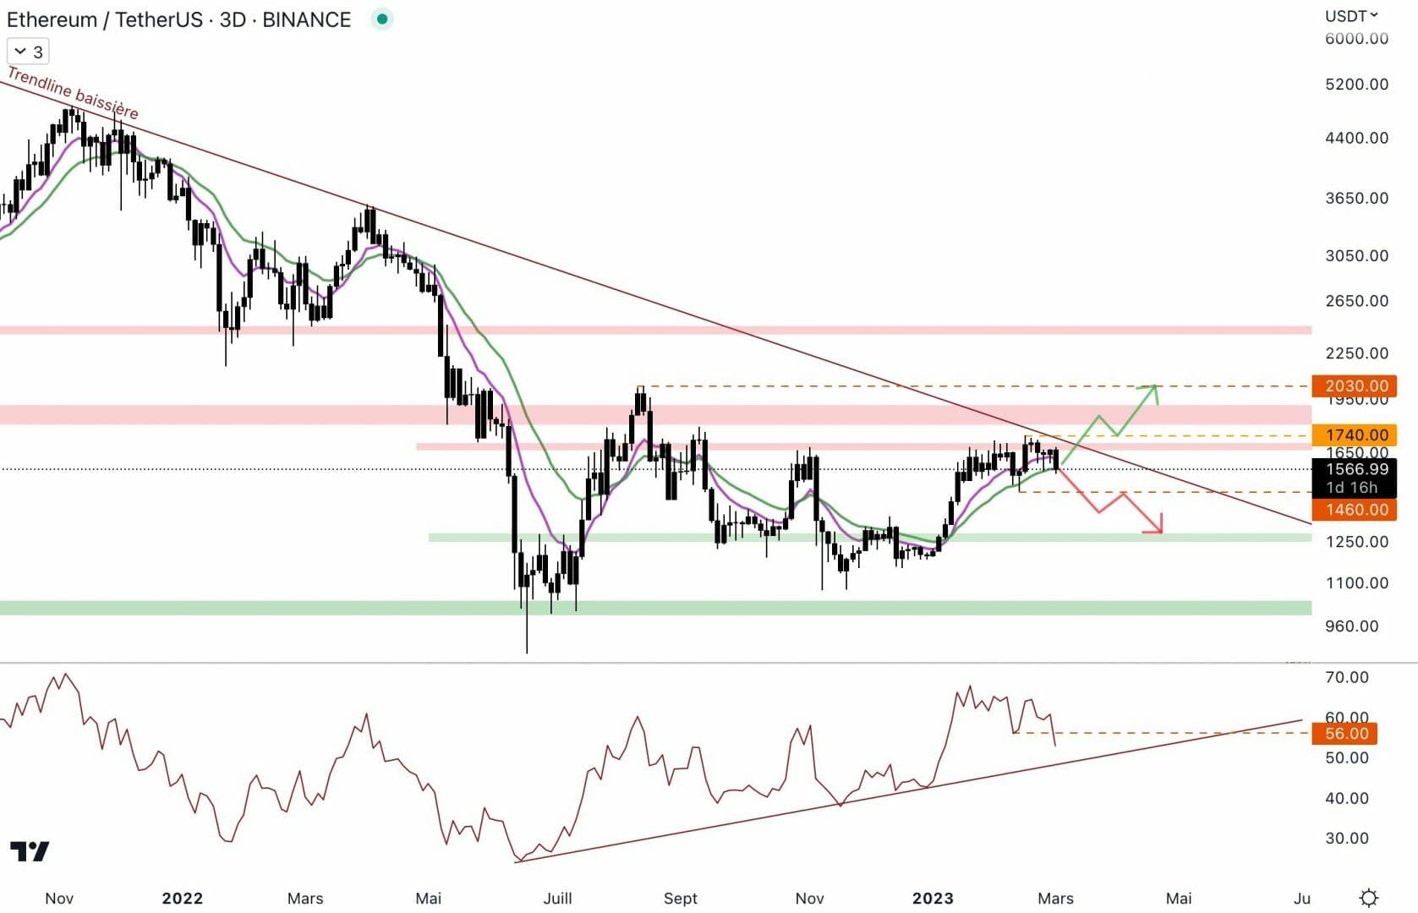Select the 1740.00 orange price label
The height and width of the screenshot is (913, 1418).
(1354, 435)
